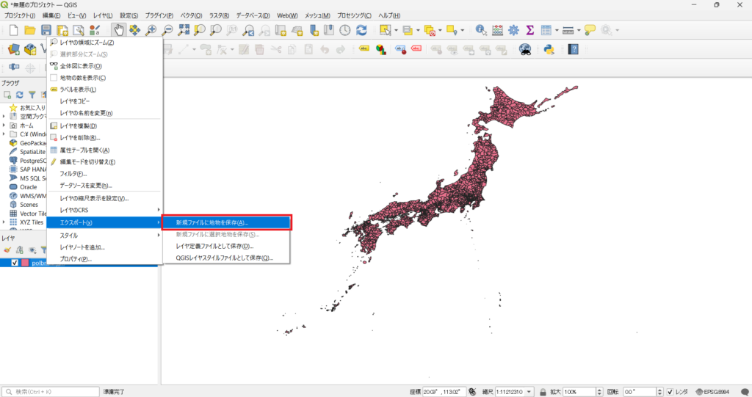Expand the ホーム tree item in browser

4,125
